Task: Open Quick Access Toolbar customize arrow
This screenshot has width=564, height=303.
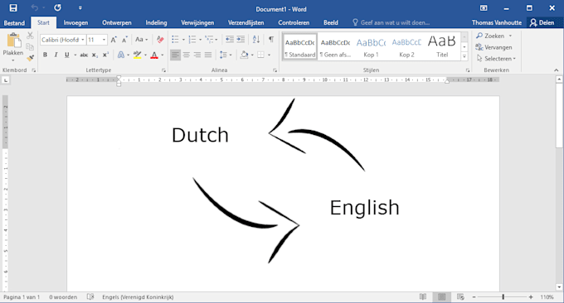Action: point(80,8)
